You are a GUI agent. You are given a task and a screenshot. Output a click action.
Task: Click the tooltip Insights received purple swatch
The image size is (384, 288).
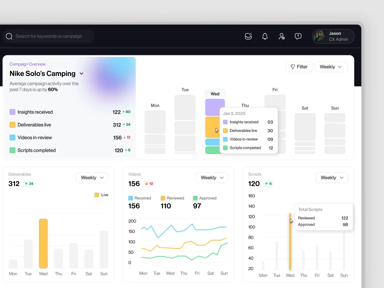click(x=225, y=122)
